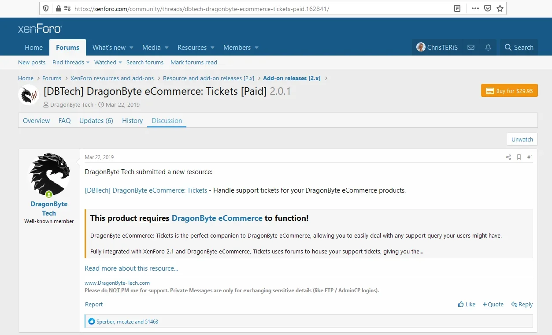Click Search forums link

[x=145, y=62]
